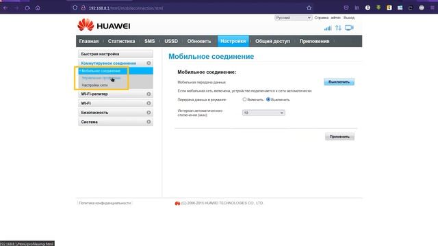
Task: Open Быстрая настройка in the sidebar
Action: pyautogui.click(x=116, y=54)
